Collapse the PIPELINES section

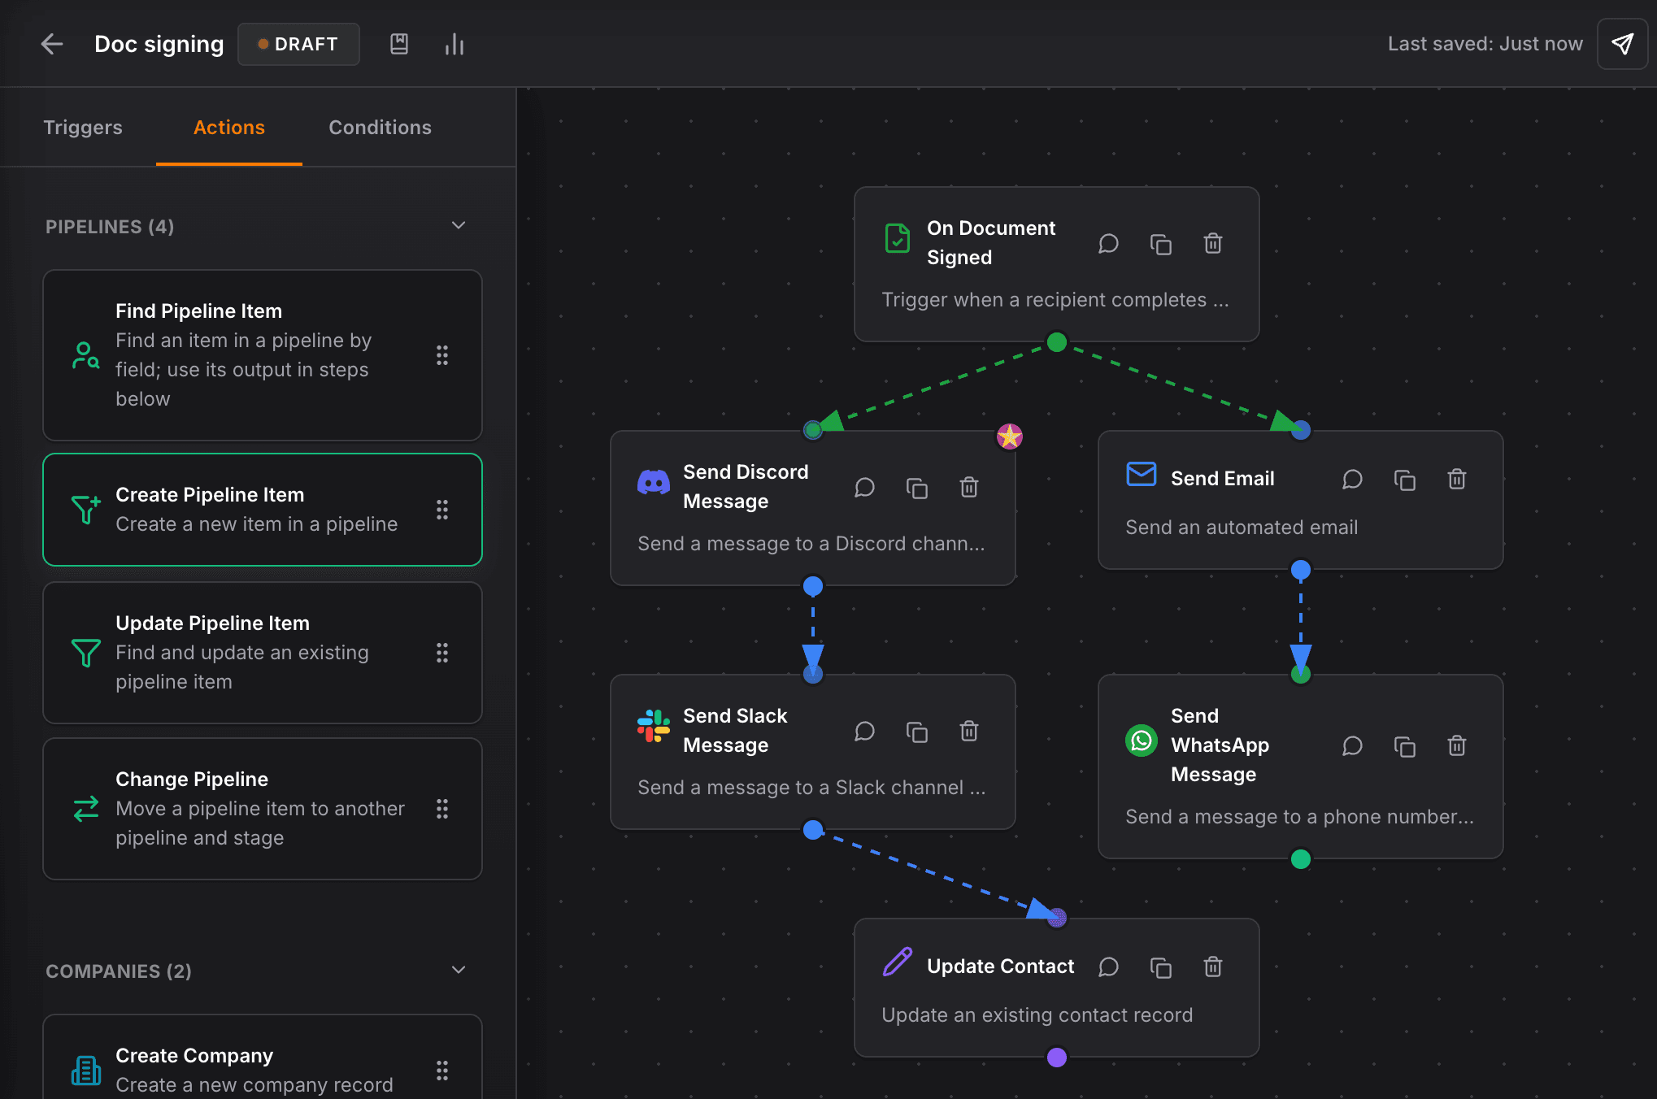tap(458, 225)
